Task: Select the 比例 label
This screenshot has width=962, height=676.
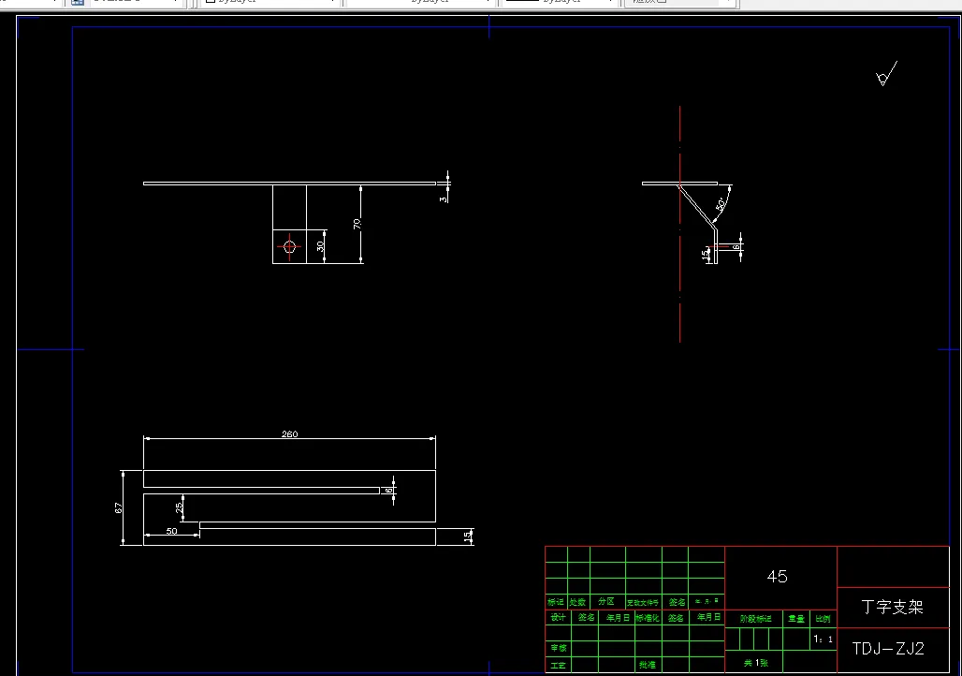Action: (x=823, y=619)
